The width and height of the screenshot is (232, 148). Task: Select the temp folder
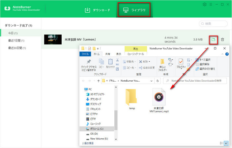click(132, 99)
